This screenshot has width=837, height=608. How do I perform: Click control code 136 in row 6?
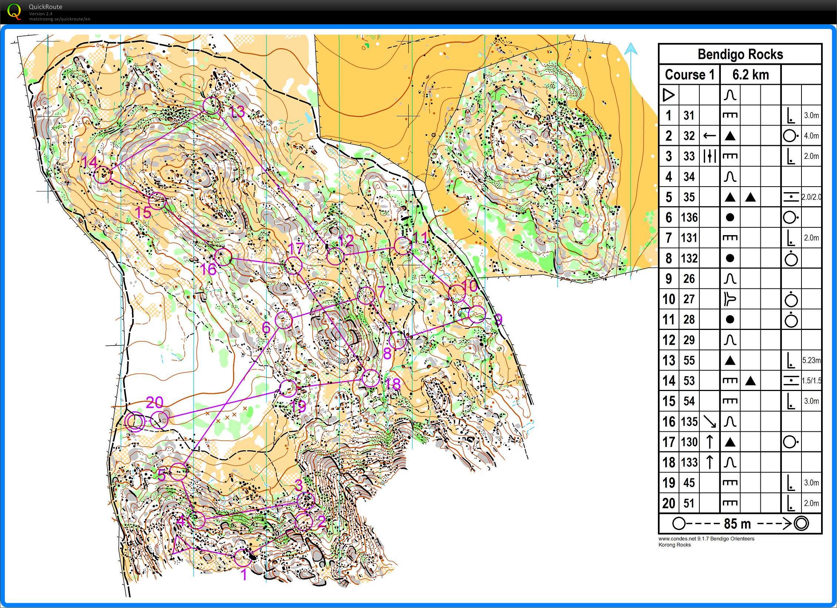[x=689, y=217]
